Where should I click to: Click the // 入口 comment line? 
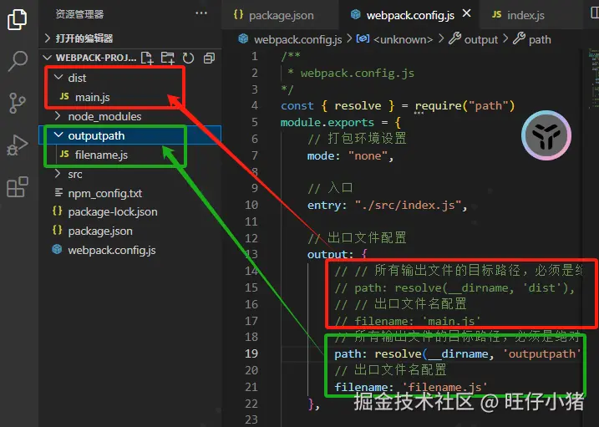click(x=330, y=188)
